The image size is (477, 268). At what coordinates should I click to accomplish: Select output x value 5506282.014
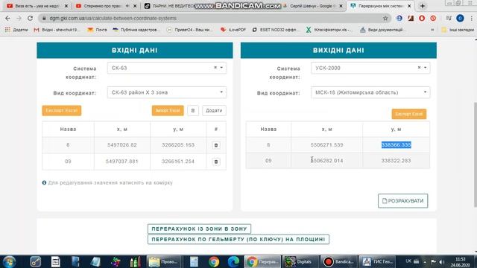[x=326, y=161]
